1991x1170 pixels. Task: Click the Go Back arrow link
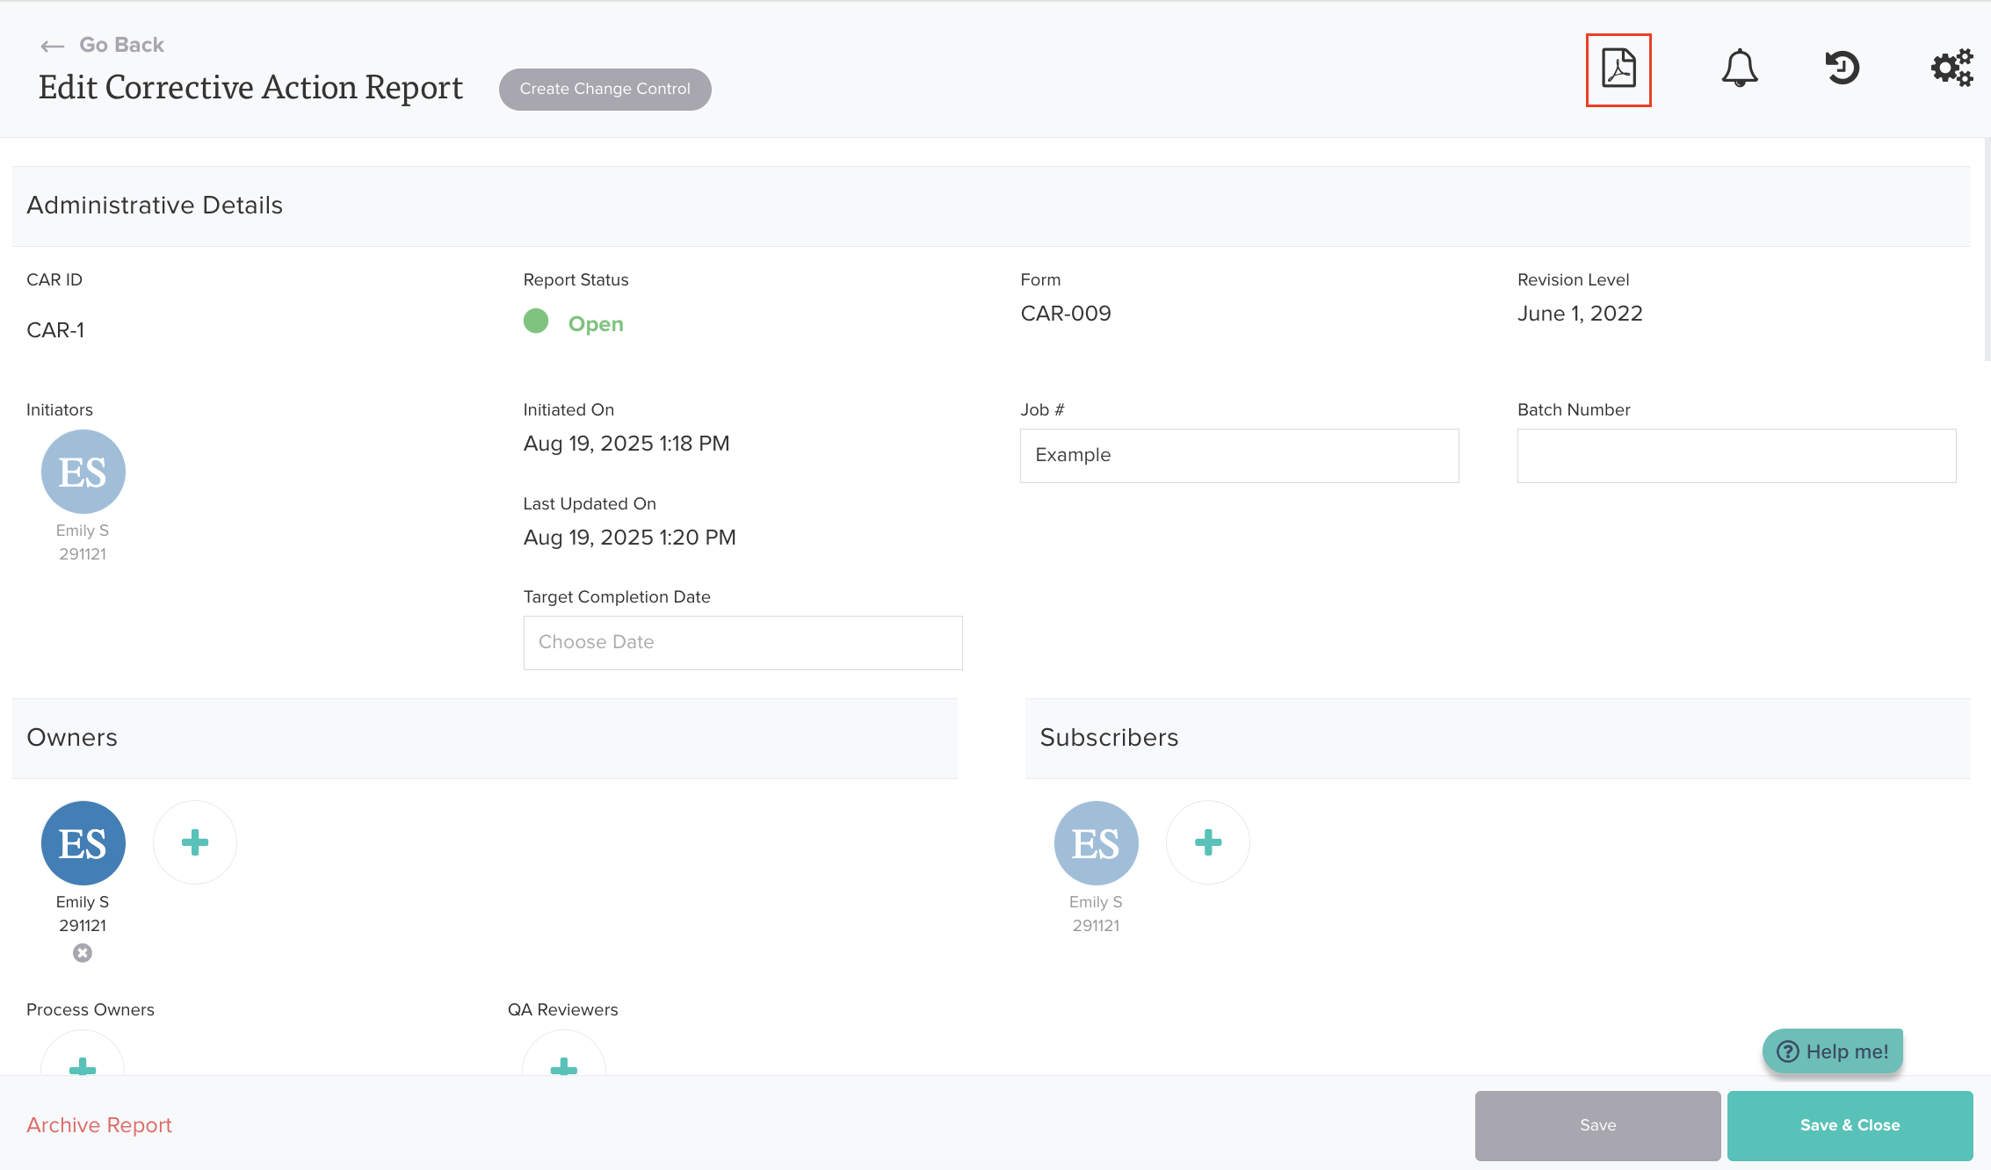pos(103,45)
